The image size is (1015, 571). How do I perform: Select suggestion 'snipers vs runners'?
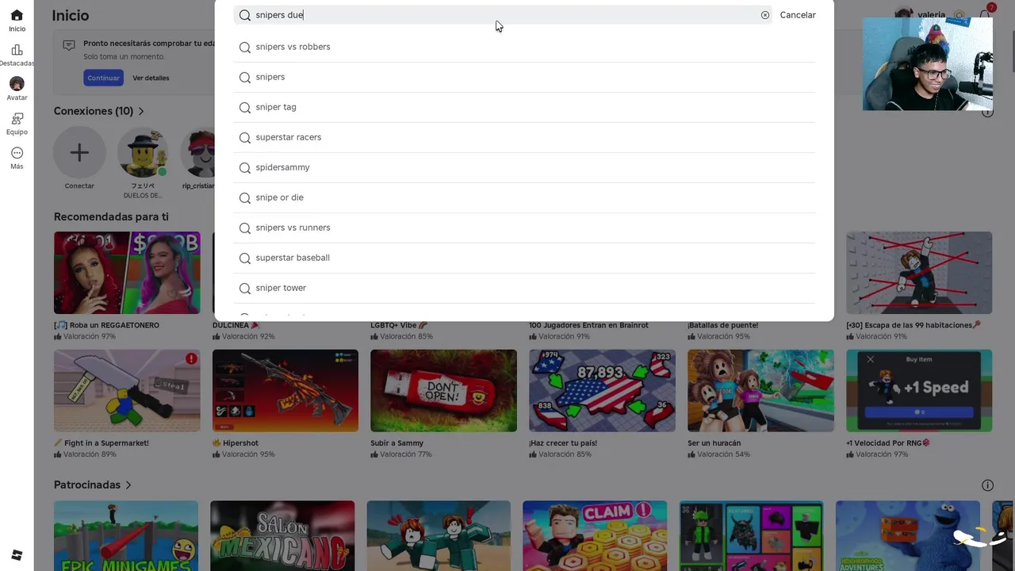(524, 228)
